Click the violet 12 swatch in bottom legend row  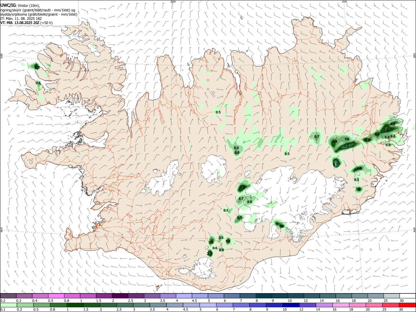307,305
